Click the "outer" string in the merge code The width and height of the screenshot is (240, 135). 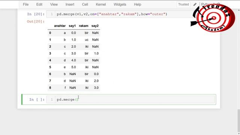tap(157, 14)
